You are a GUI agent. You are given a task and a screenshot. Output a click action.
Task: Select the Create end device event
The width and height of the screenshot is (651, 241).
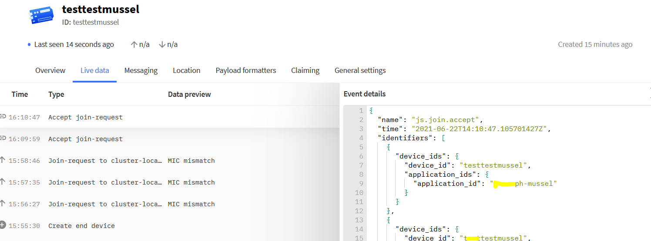[169, 226]
